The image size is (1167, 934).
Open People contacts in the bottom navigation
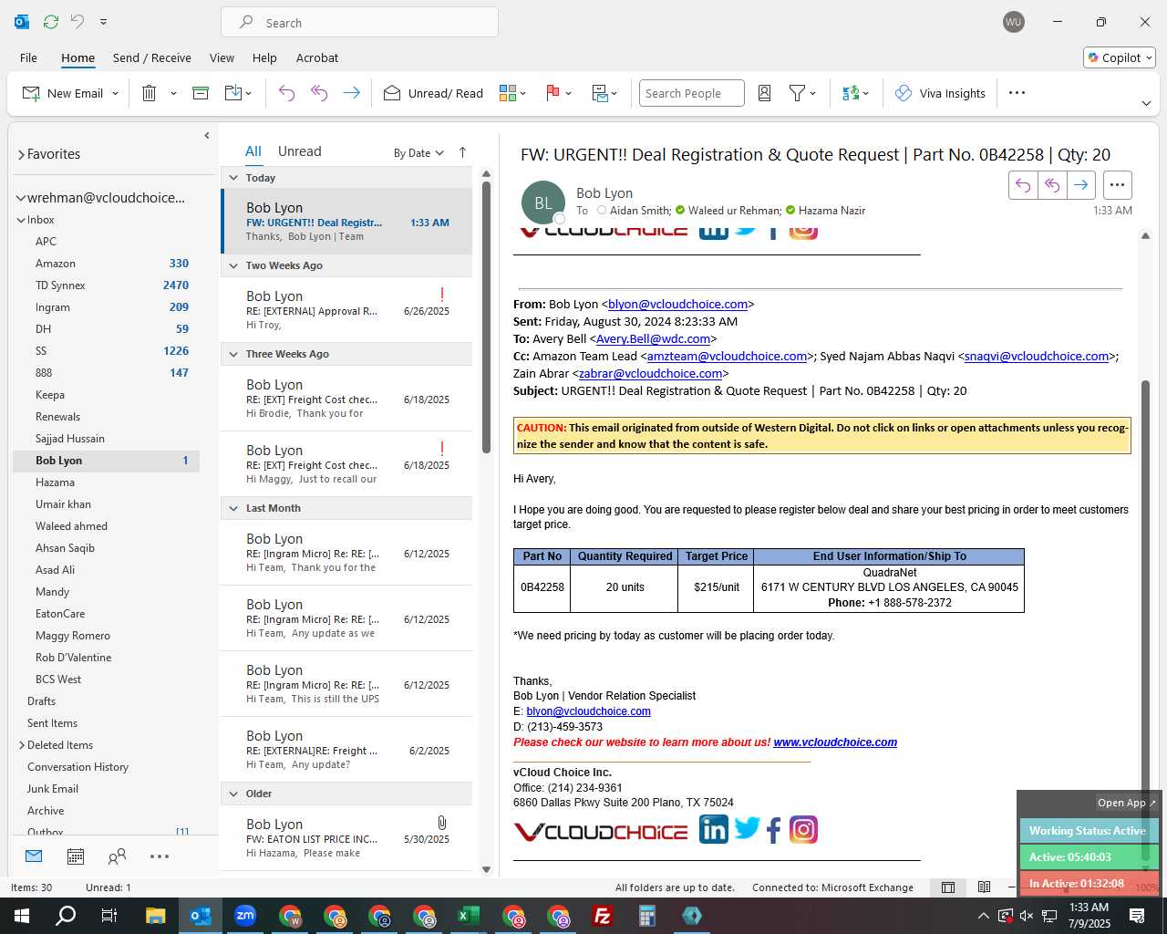coord(117,856)
